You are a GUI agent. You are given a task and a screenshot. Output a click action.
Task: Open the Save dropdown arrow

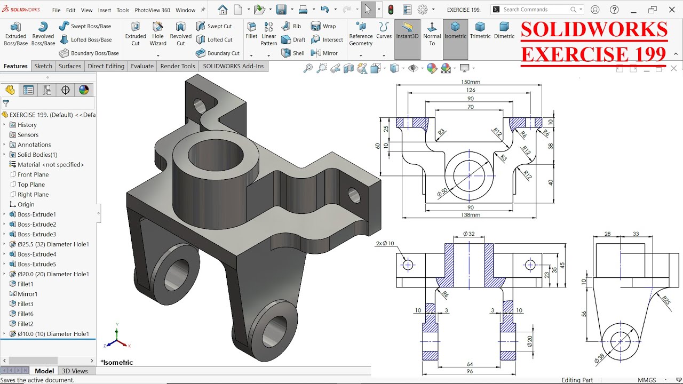click(291, 10)
